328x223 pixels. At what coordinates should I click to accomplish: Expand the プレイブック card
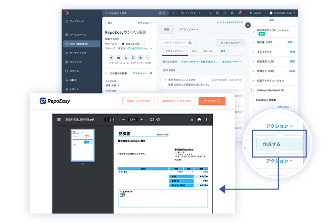(x=253, y=52)
